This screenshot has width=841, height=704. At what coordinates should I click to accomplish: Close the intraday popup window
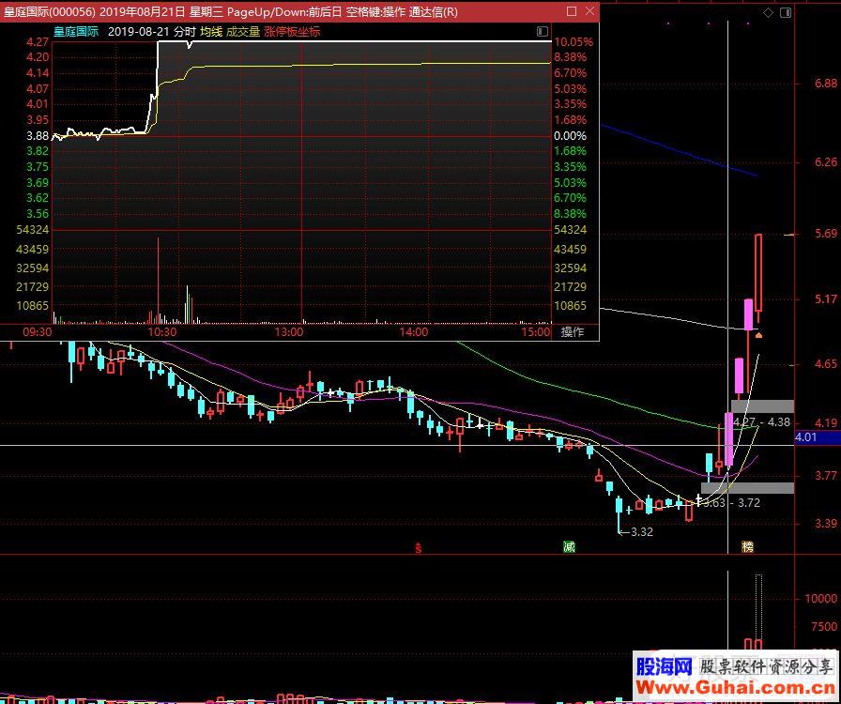(x=589, y=12)
